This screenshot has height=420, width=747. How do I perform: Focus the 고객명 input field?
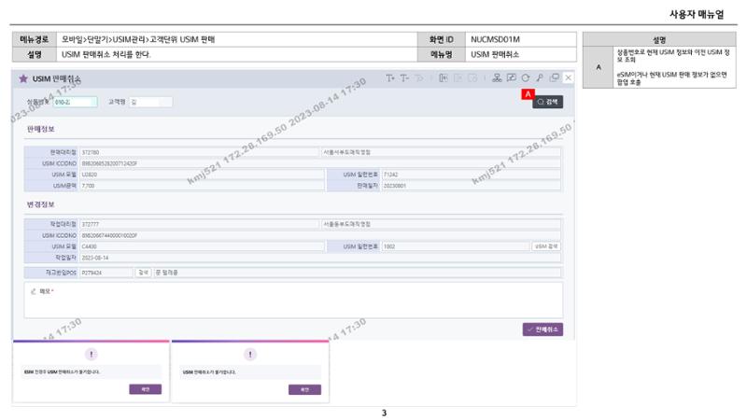(150, 102)
